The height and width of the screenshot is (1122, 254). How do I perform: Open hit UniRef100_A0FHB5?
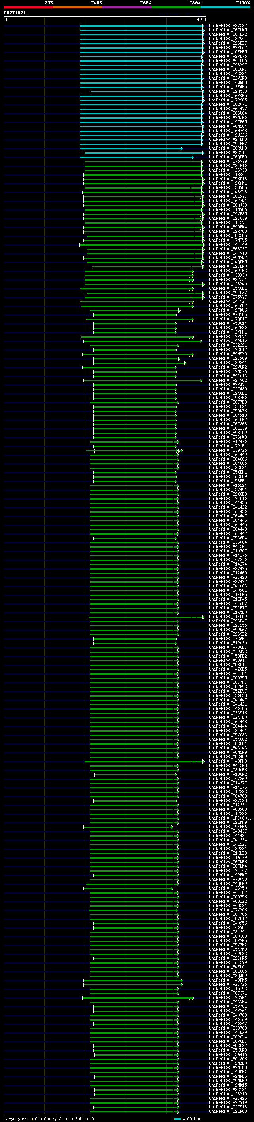tap(227, 52)
